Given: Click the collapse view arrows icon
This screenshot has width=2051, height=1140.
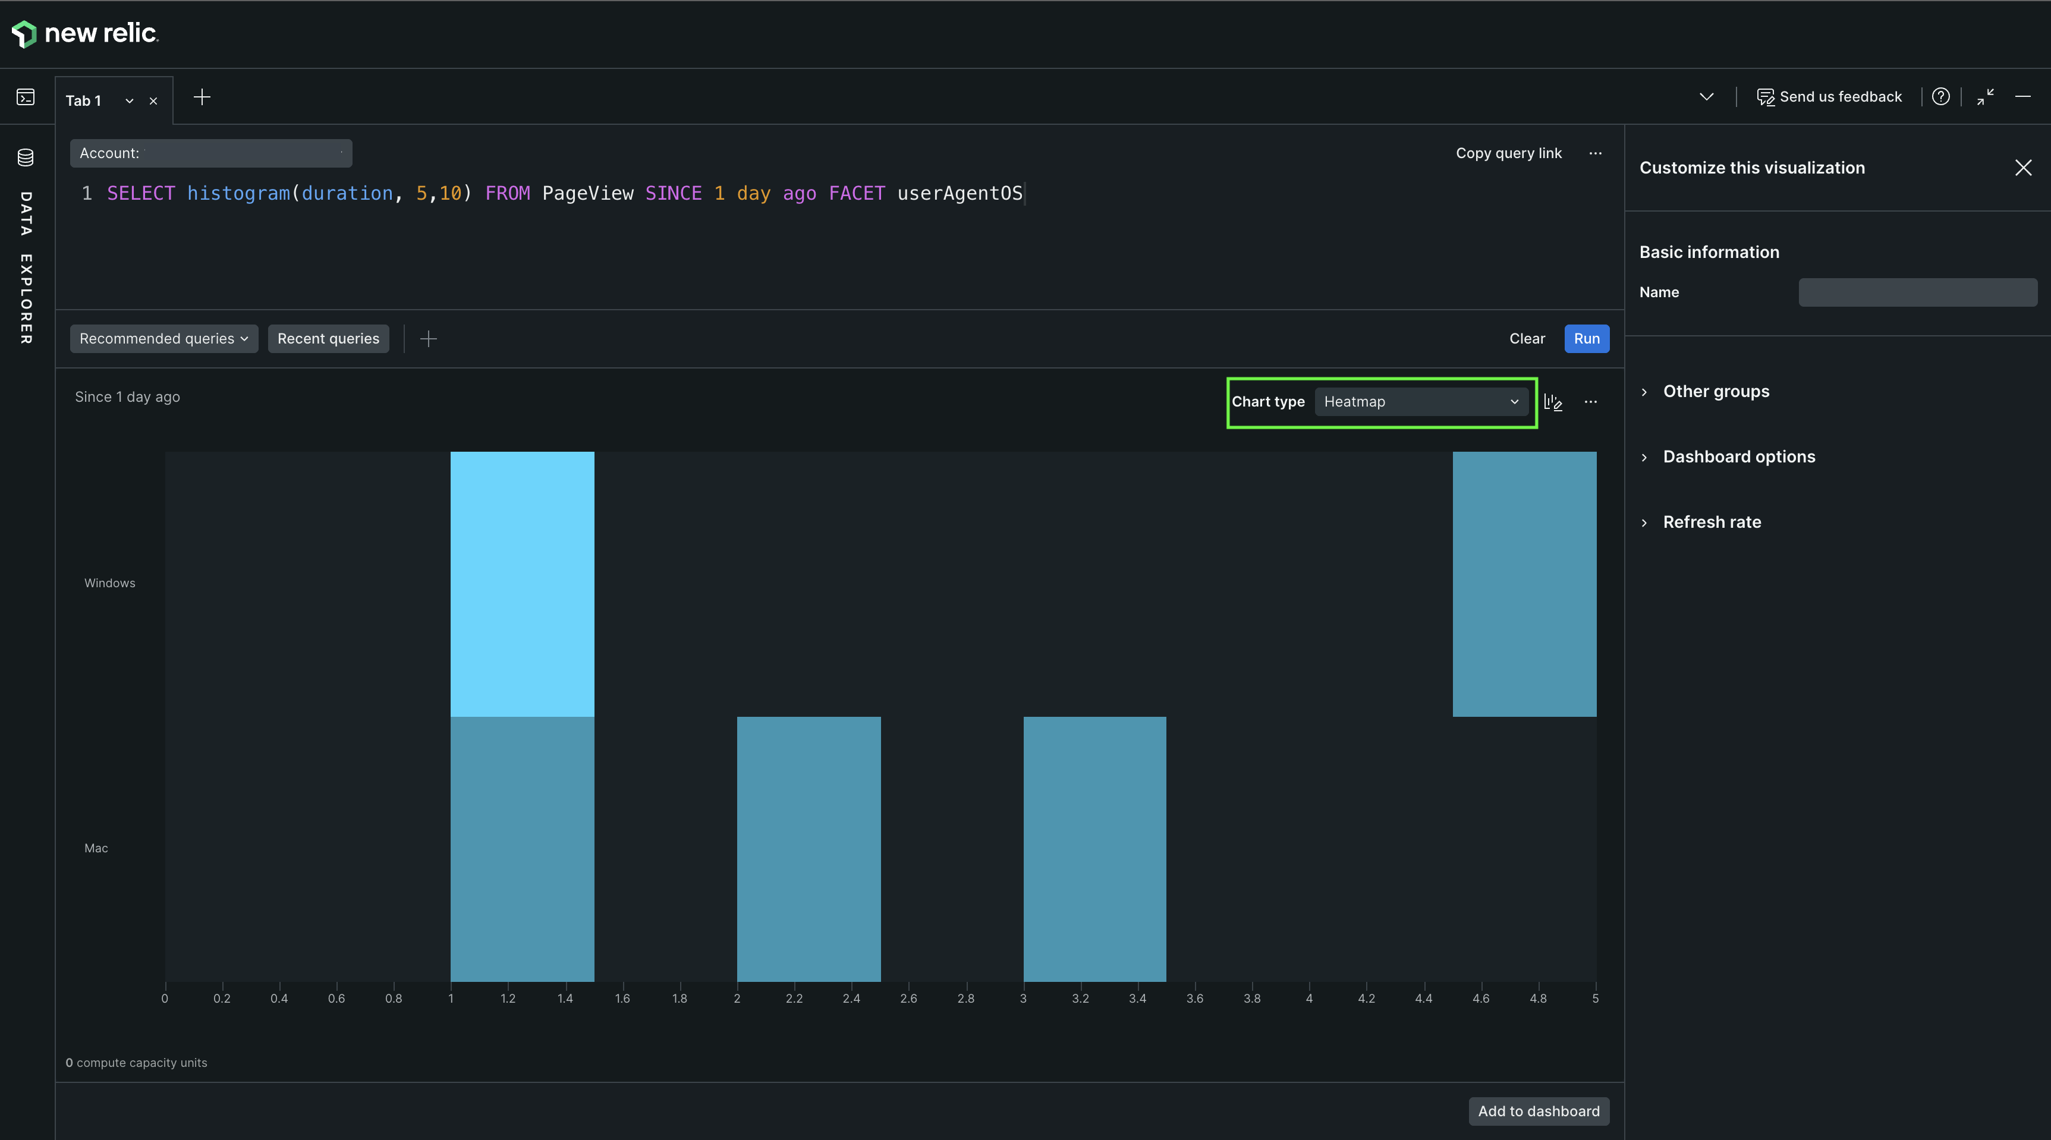Looking at the screenshot, I should click(x=1985, y=97).
